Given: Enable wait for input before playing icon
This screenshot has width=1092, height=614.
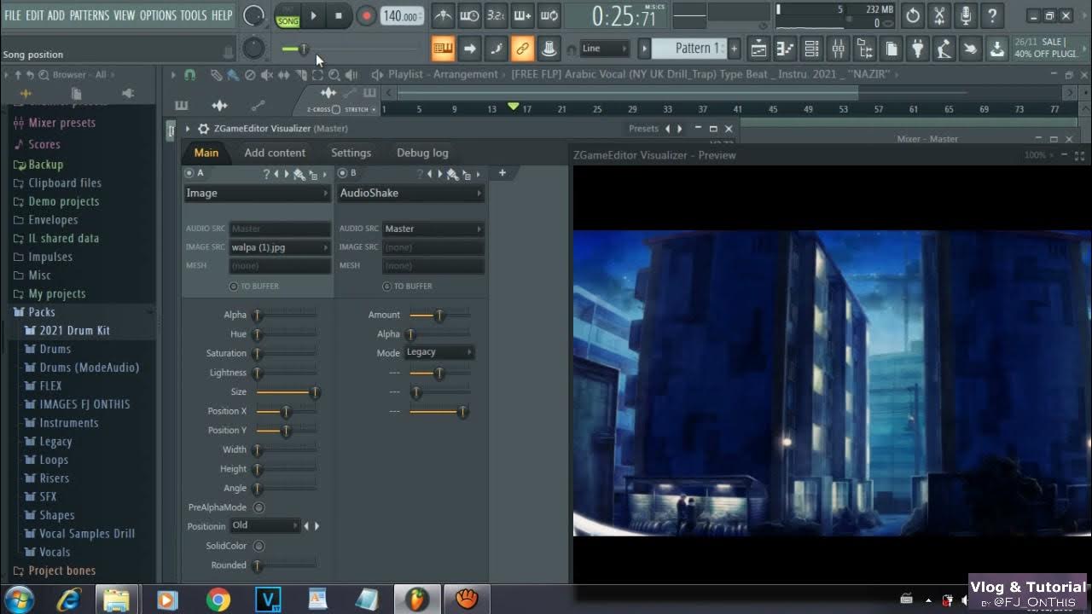Looking at the screenshot, I should click(469, 15).
